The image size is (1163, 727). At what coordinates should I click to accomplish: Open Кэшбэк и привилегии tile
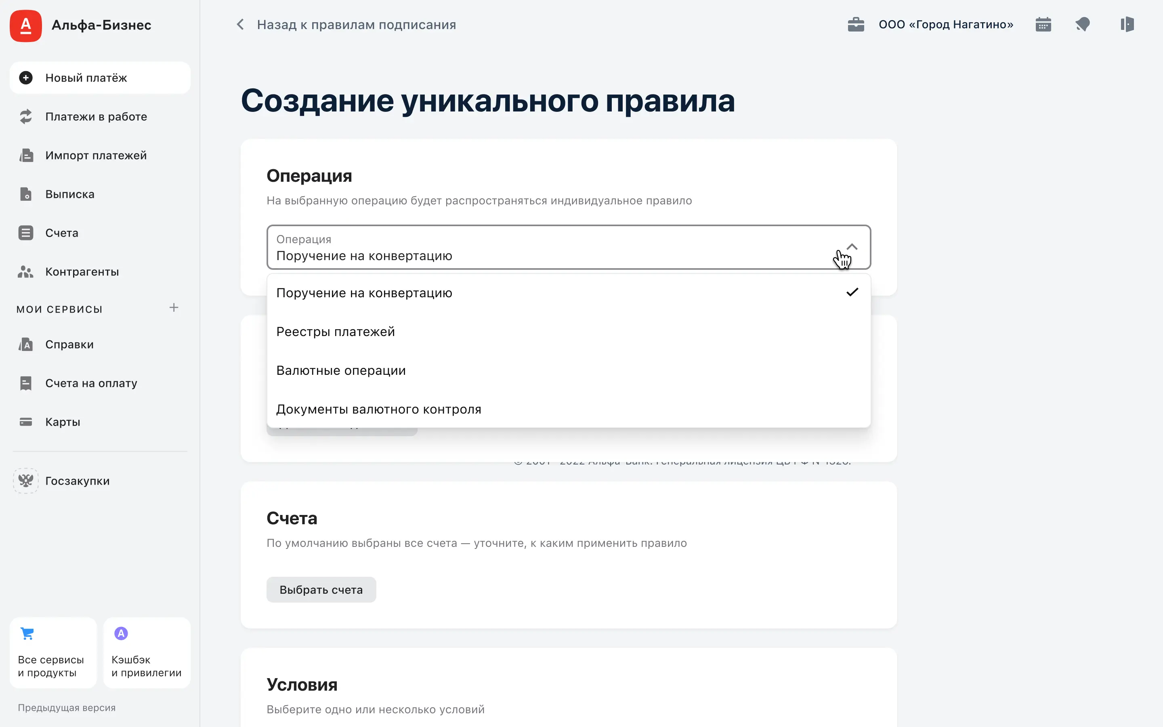(147, 652)
